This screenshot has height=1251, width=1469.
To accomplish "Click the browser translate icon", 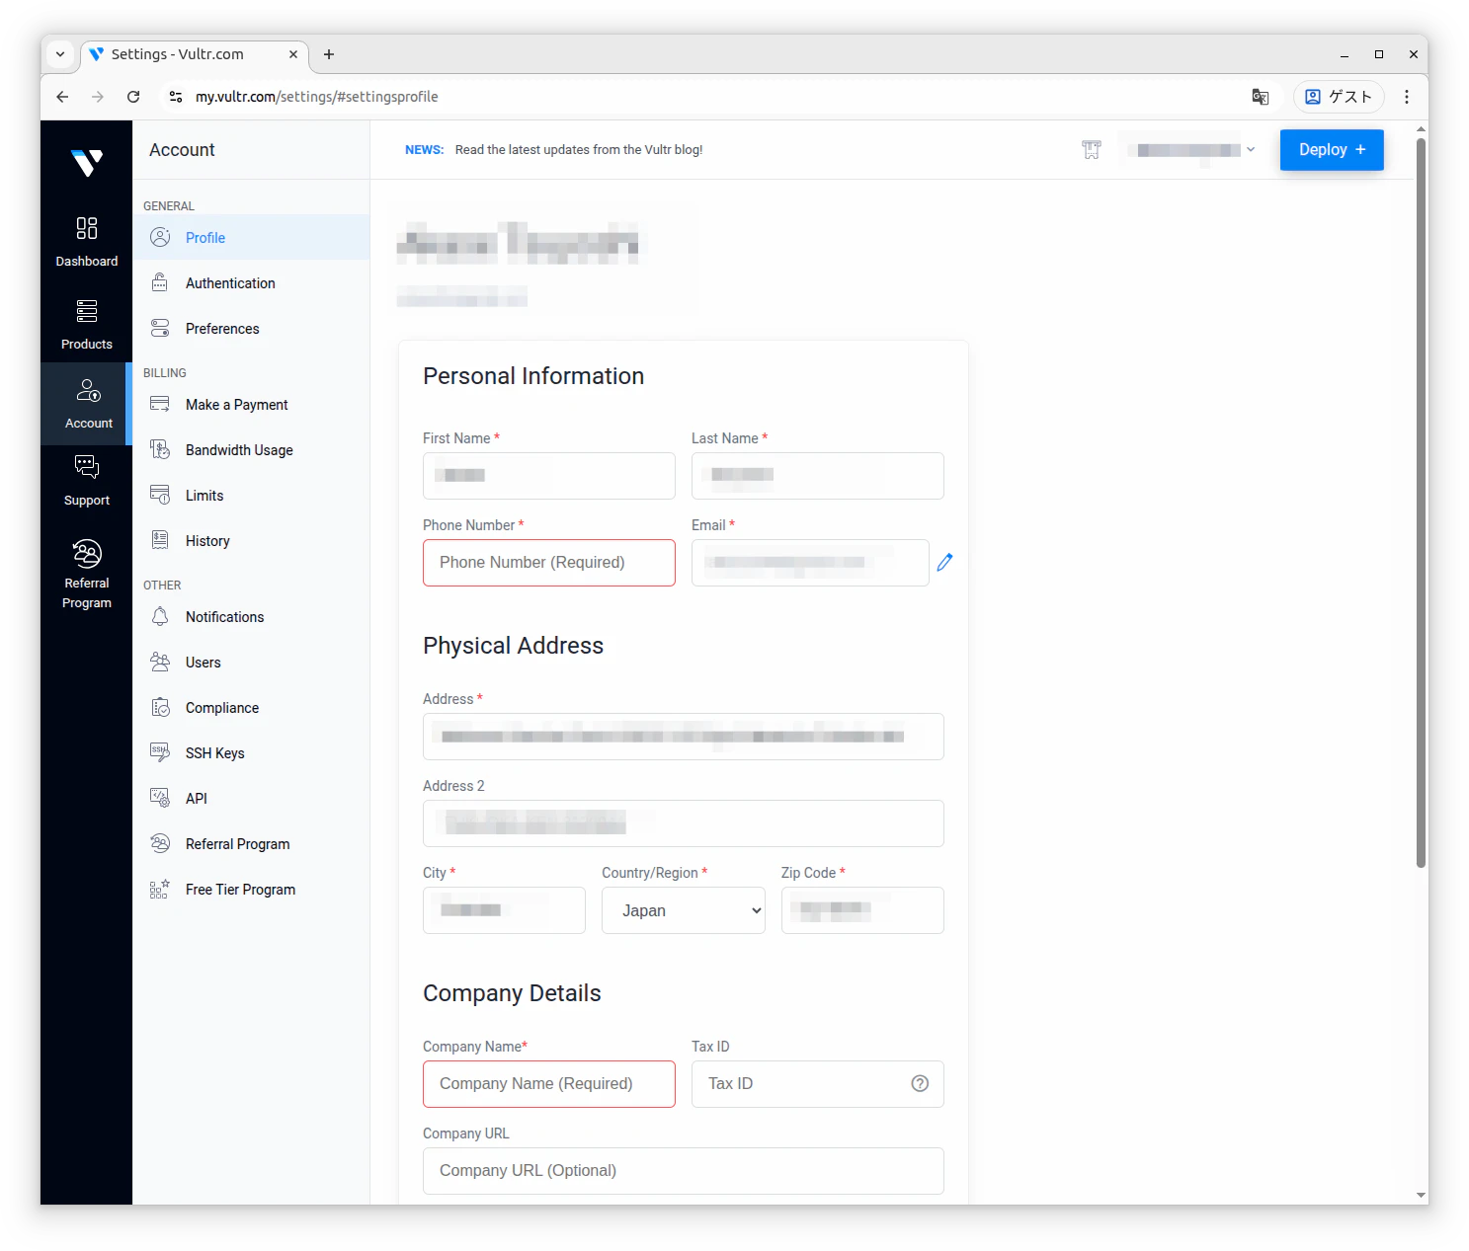I will click(1261, 96).
